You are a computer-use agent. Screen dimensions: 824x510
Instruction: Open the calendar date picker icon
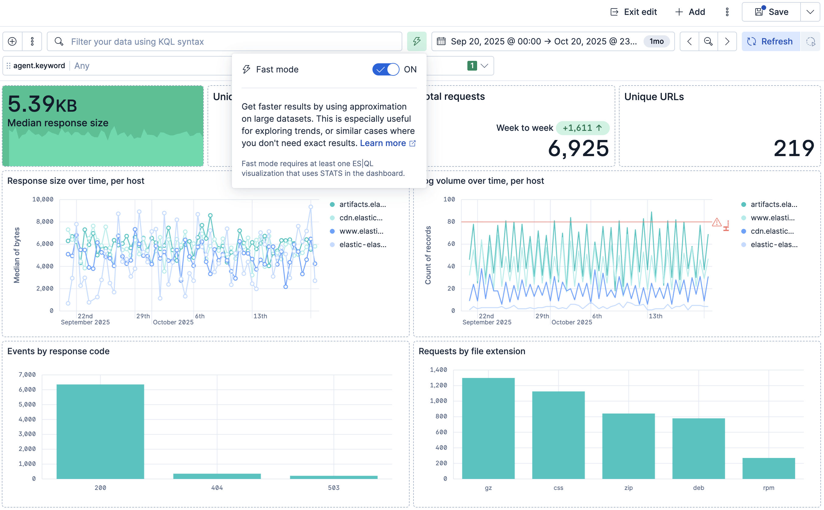[441, 41]
